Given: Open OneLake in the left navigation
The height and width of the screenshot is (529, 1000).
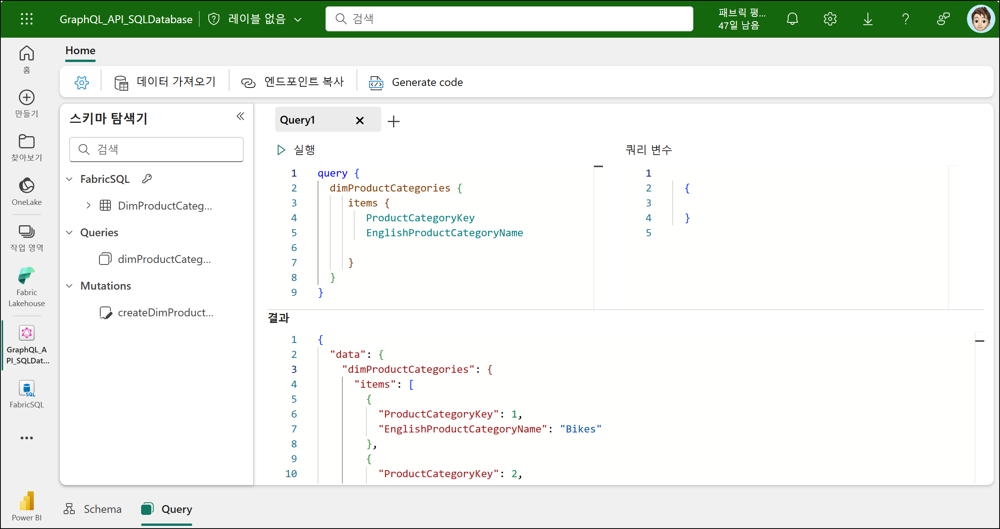Looking at the screenshot, I should pyautogui.click(x=27, y=192).
